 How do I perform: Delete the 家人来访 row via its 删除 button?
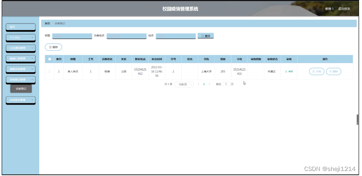[333, 71]
